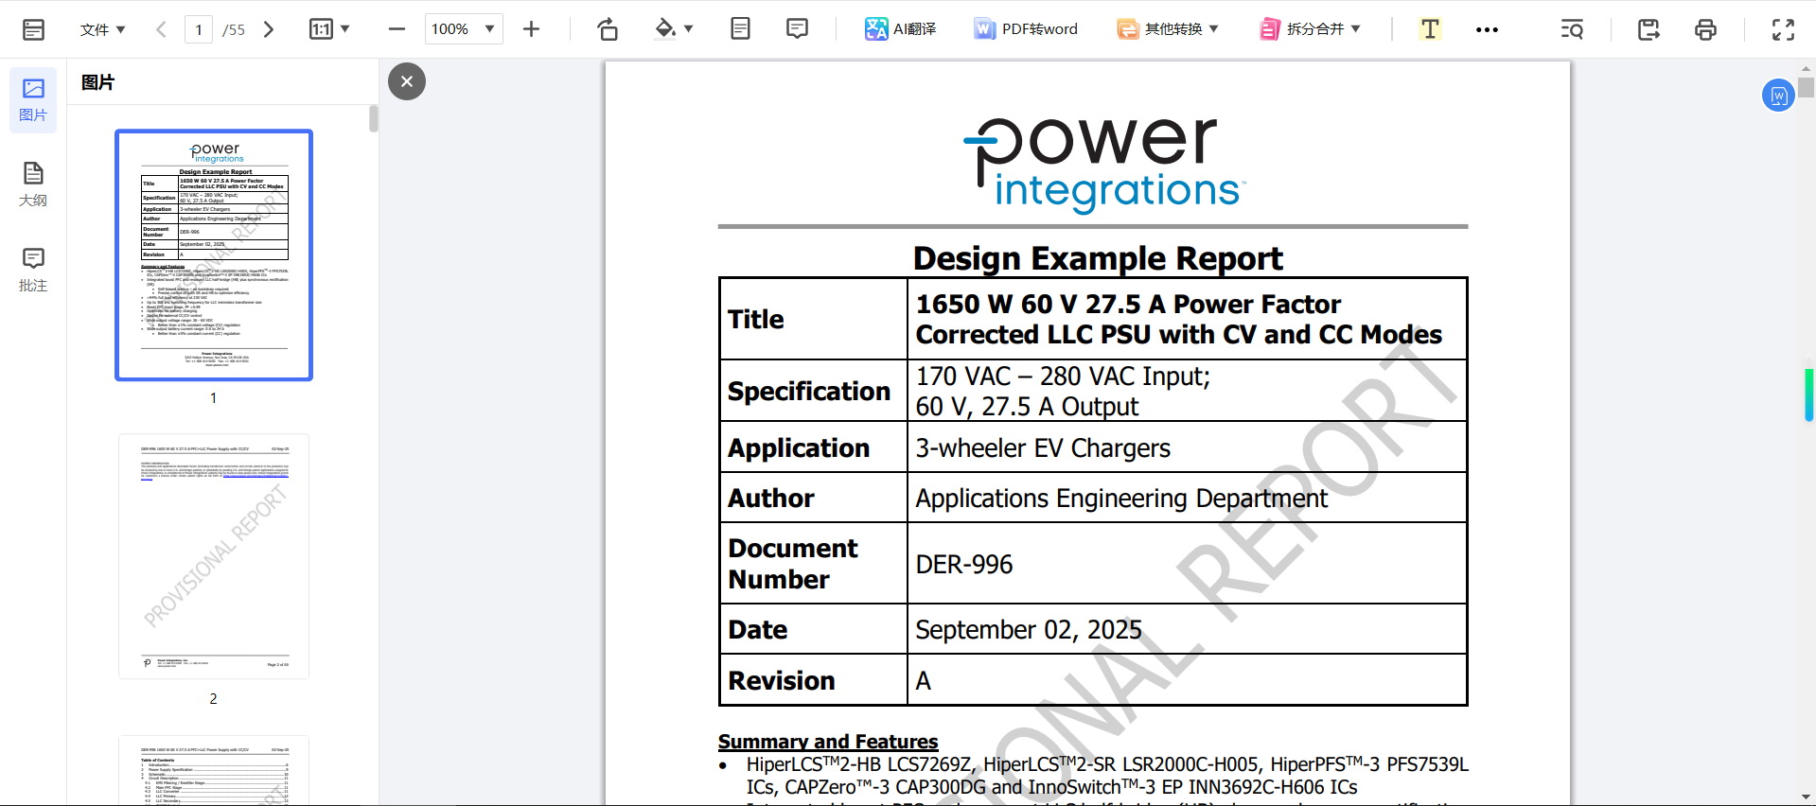Click the save as icon
Image resolution: width=1816 pixels, height=806 pixels.
coord(1649,29)
